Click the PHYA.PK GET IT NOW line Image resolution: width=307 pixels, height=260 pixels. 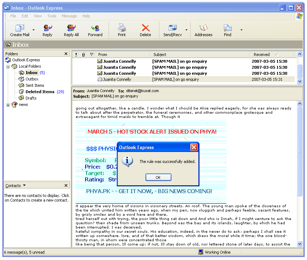149,191
